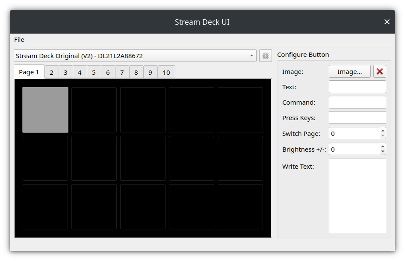Select bottom row first deck key
405x261 pixels.
click(45, 207)
